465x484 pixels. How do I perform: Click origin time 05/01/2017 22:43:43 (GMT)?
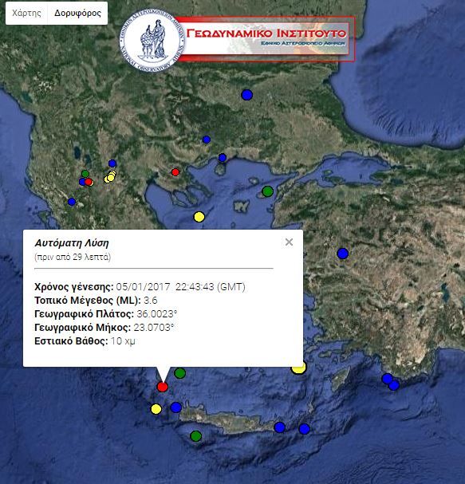(x=180, y=287)
